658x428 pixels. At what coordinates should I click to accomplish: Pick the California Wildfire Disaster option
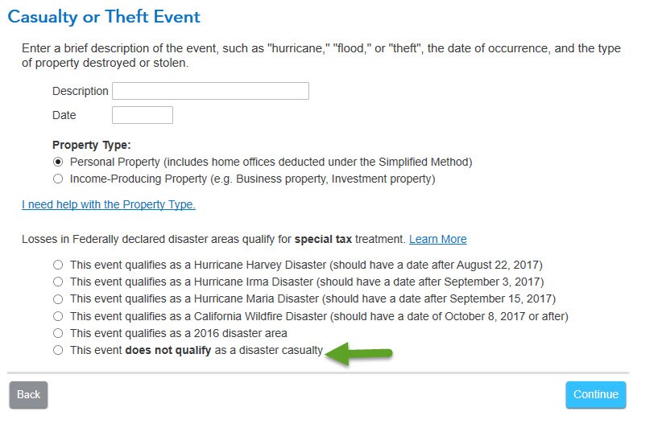58,316
